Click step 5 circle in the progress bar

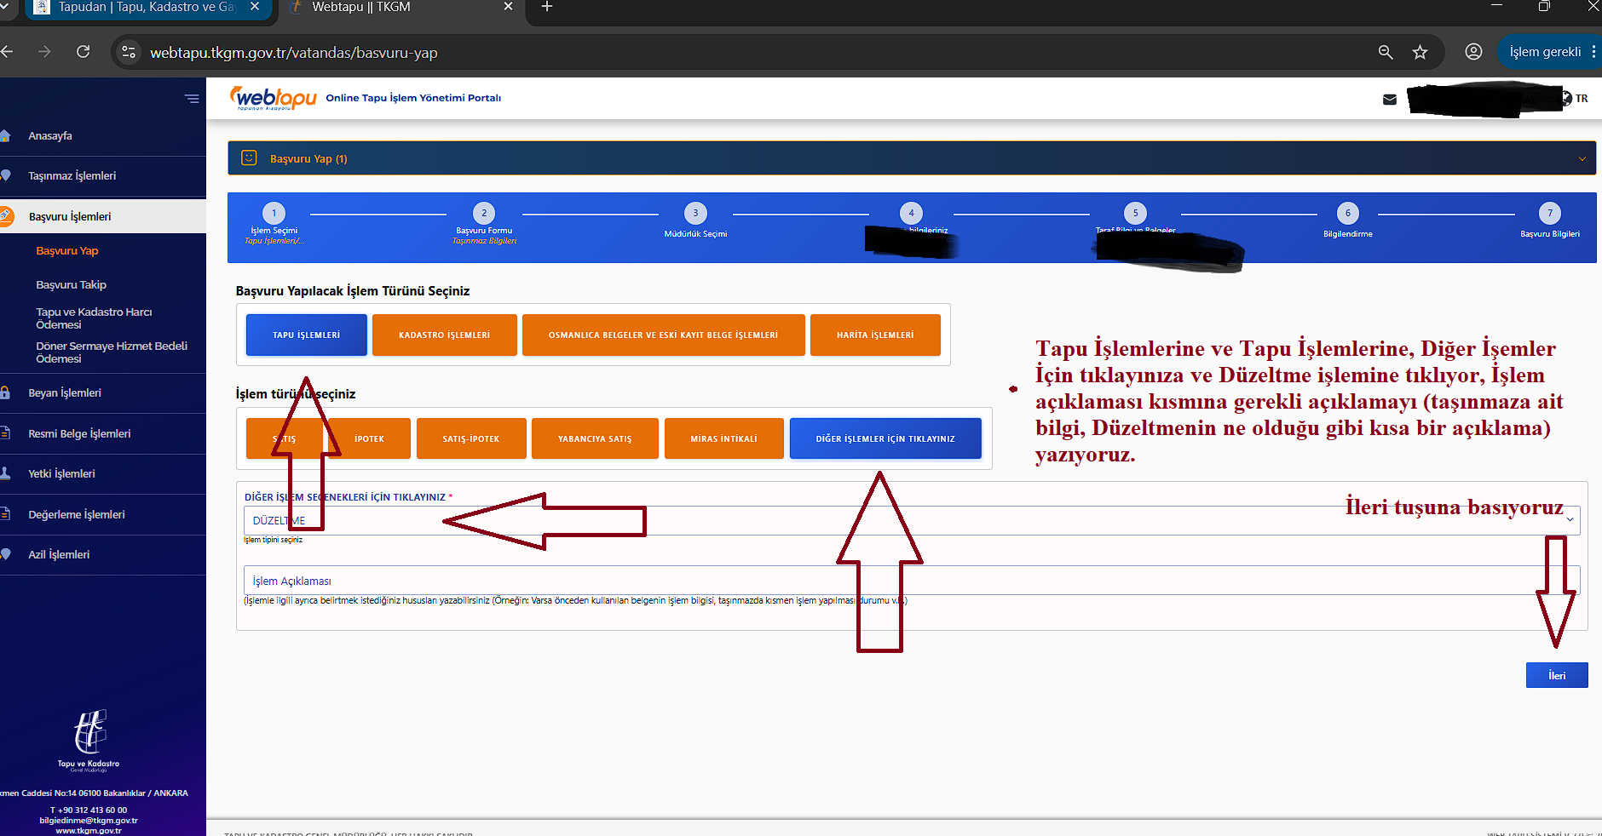[1135, 213]
